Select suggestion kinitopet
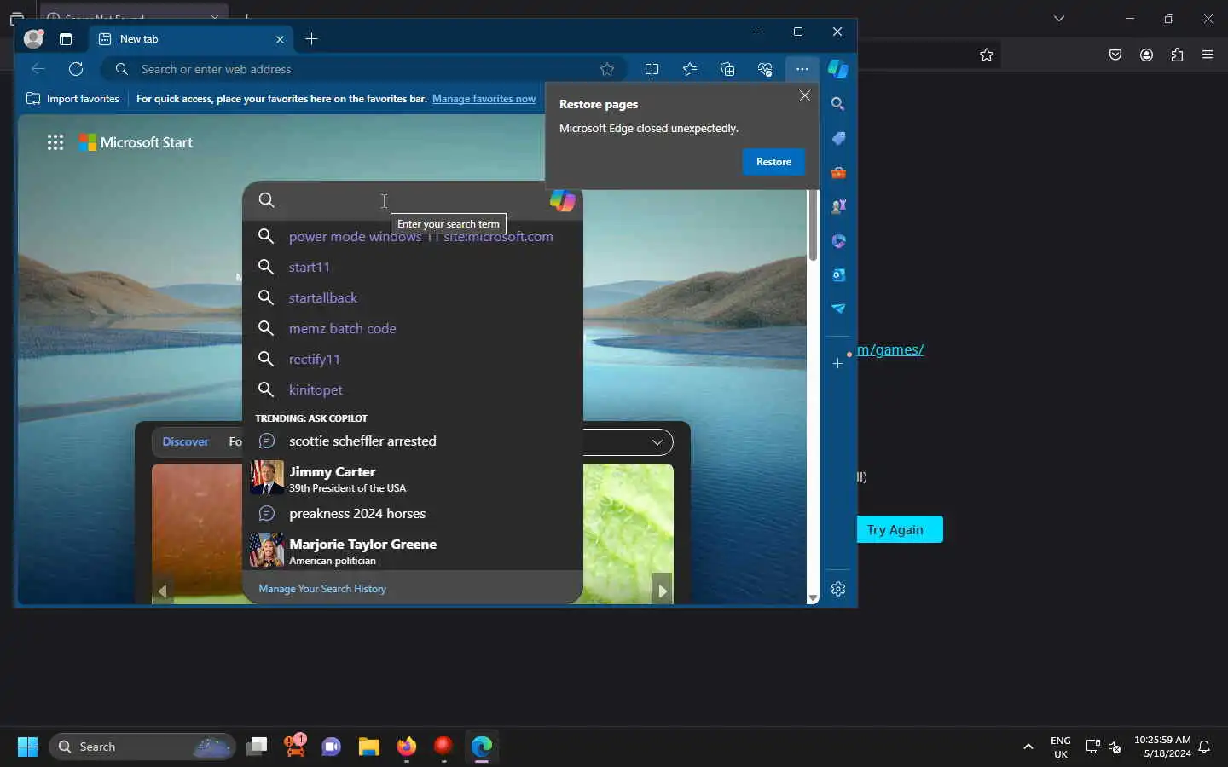The width and height of the screenshot is (1228, 767). 413,390
